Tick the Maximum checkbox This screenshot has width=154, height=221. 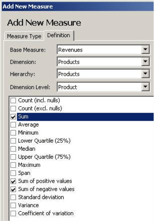pyautogui.click(x=13, y=165)
